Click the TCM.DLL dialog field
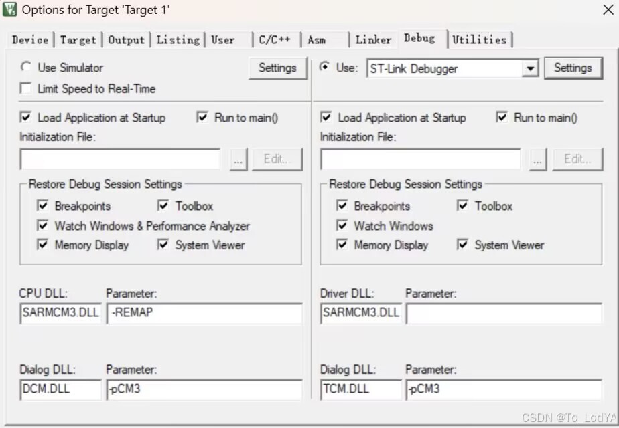Screen dimensions: 619x428 click(x=361, y=390)
